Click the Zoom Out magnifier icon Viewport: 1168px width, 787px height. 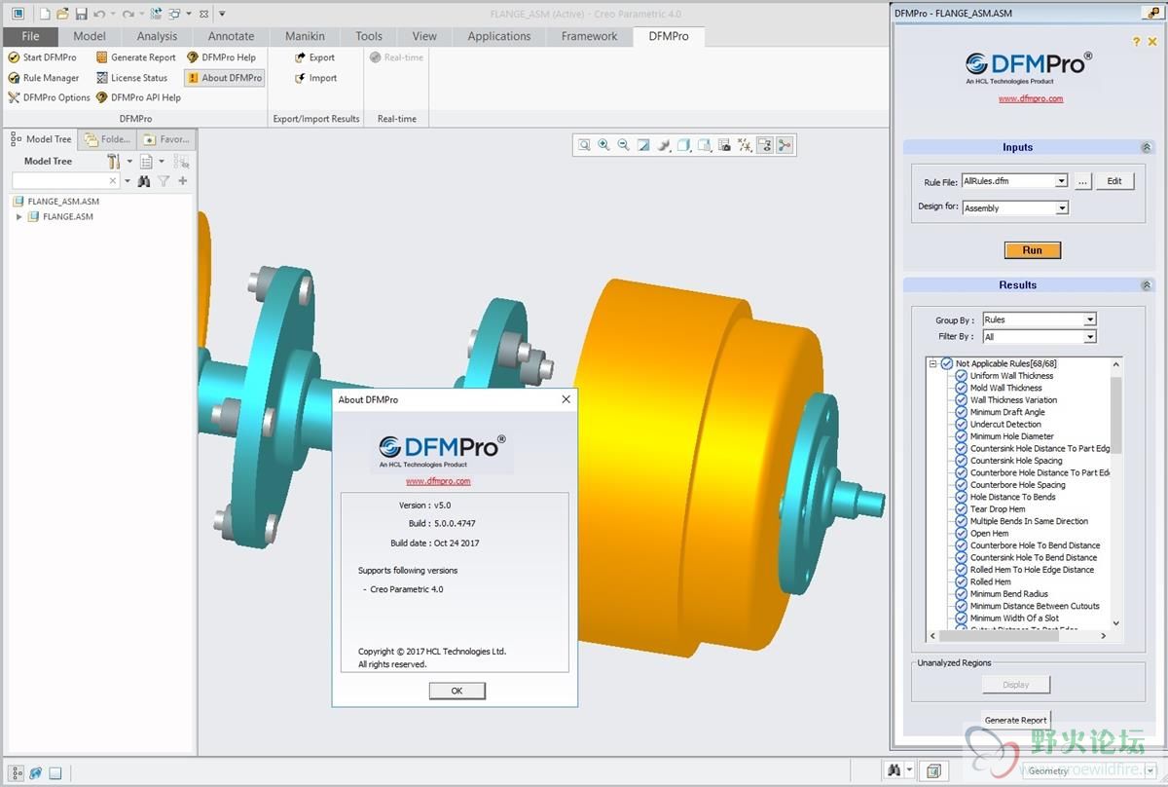(x=624, y=145)
